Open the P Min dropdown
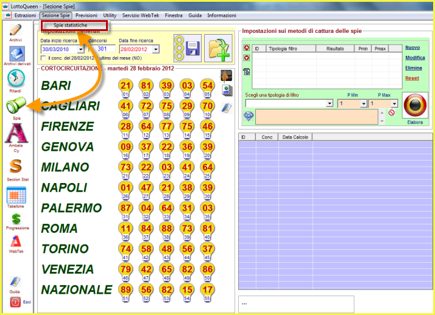This screenshot has width=435, height=315. tap(364, 103)
